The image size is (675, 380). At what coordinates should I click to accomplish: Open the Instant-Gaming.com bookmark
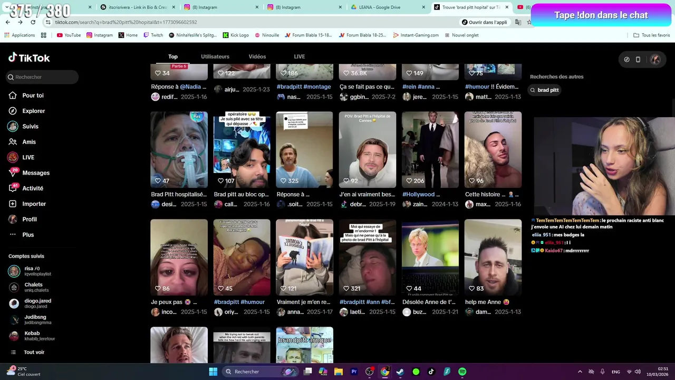pyautogui.click(x=416, y=35)
